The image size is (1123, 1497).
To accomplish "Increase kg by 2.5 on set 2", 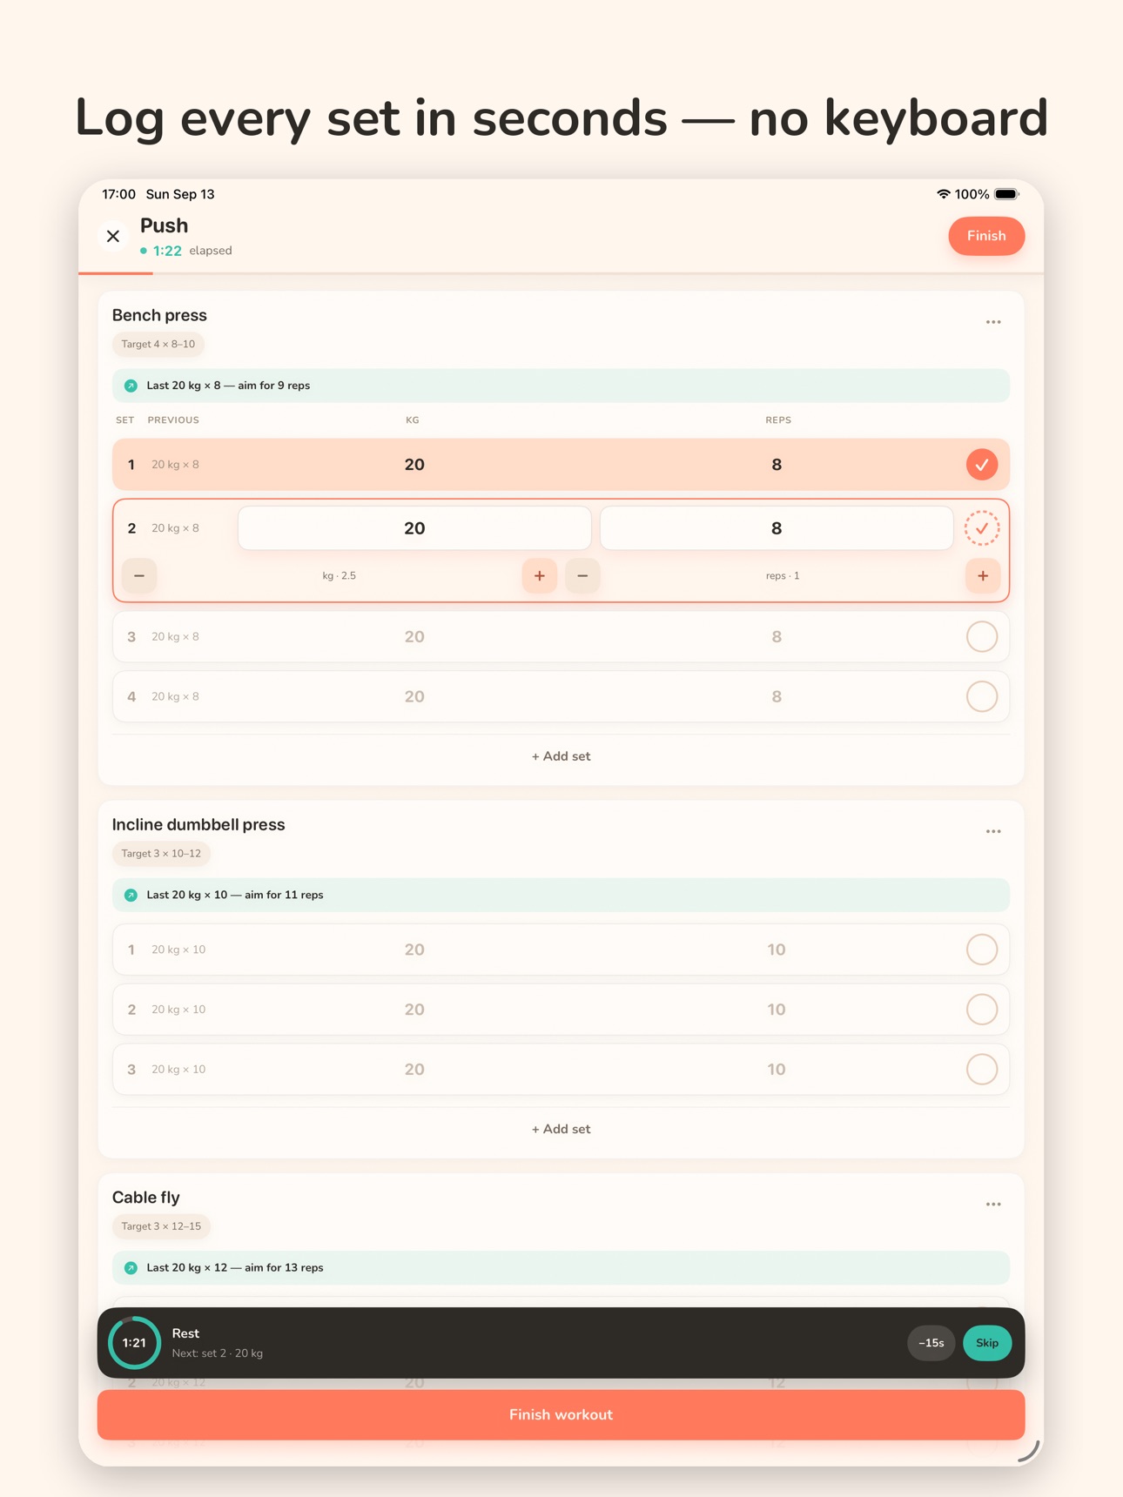I will pos(540,575).
